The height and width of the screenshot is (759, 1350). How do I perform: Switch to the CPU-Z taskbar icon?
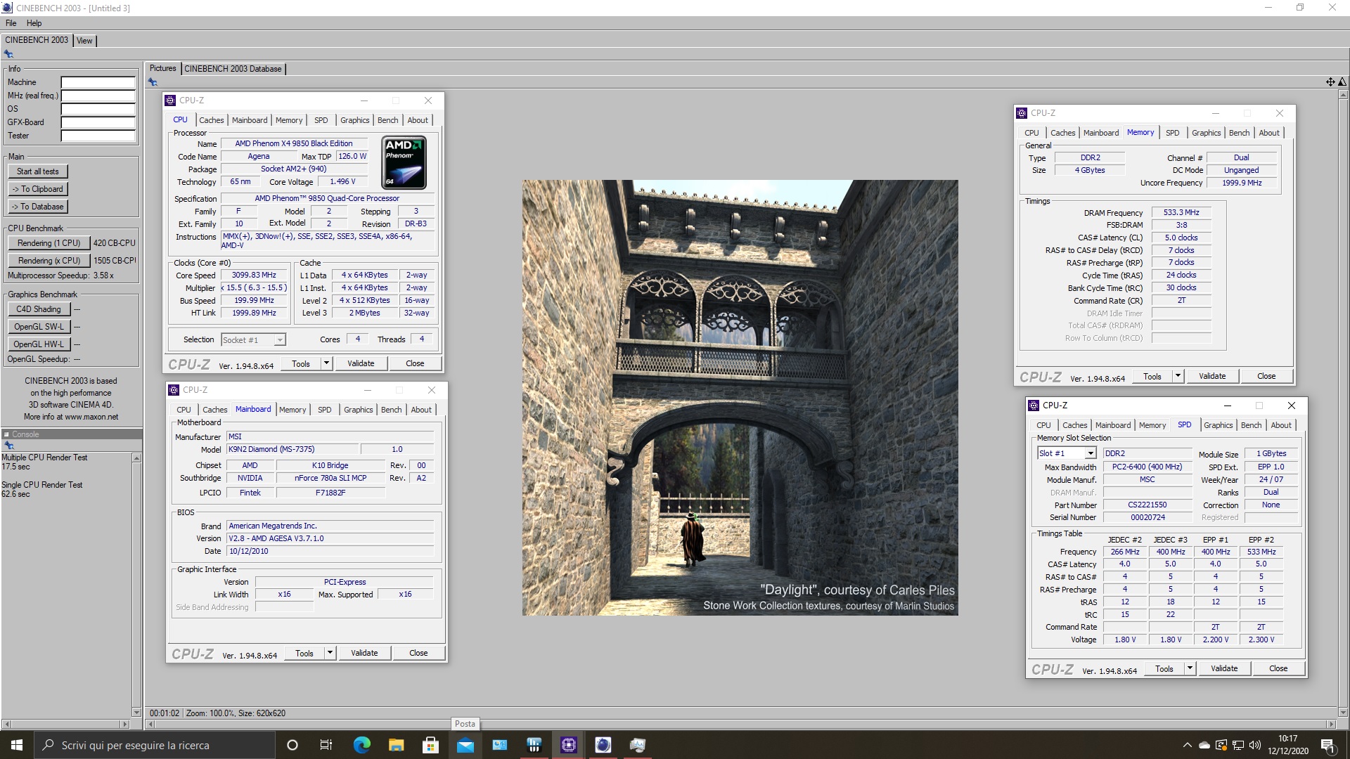click(x=568, y=745)
